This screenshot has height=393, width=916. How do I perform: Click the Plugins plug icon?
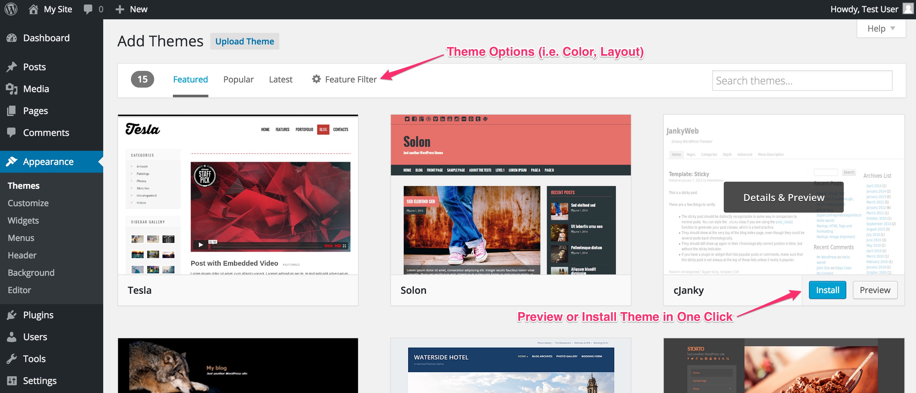point(12,315)
